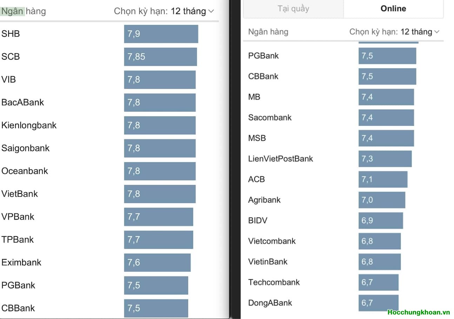Click the Techcombank 6,7 bar
Viewport: 454px width, 319px height.
pos(378,283)
